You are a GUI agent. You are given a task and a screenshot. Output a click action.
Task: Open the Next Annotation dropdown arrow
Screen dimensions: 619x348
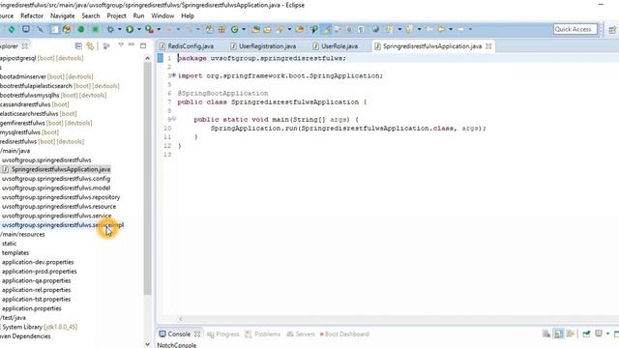tap(399, 29)
